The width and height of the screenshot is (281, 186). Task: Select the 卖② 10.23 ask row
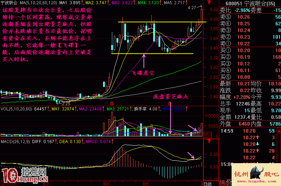click(250, 37)
